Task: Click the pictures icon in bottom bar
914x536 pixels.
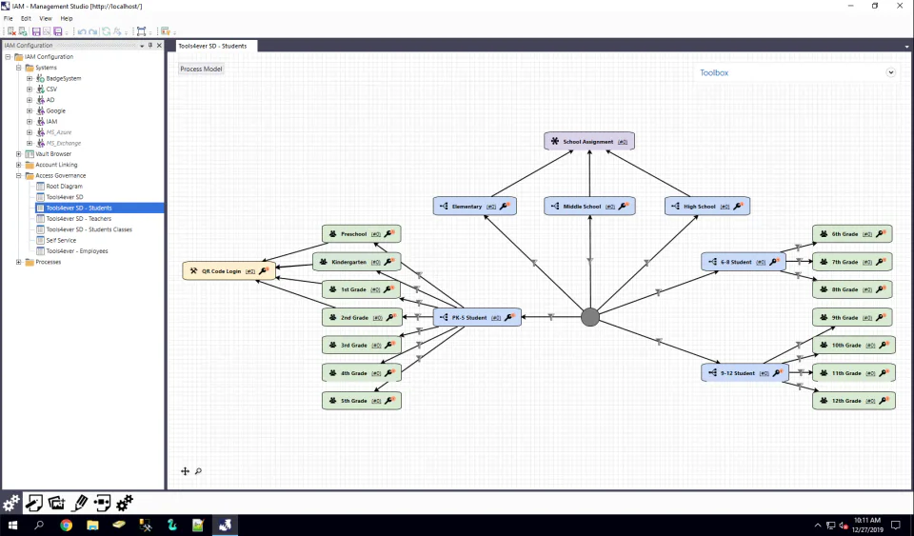Action: [56, 503]
